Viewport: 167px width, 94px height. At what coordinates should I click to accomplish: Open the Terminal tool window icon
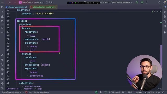[2, 79]
